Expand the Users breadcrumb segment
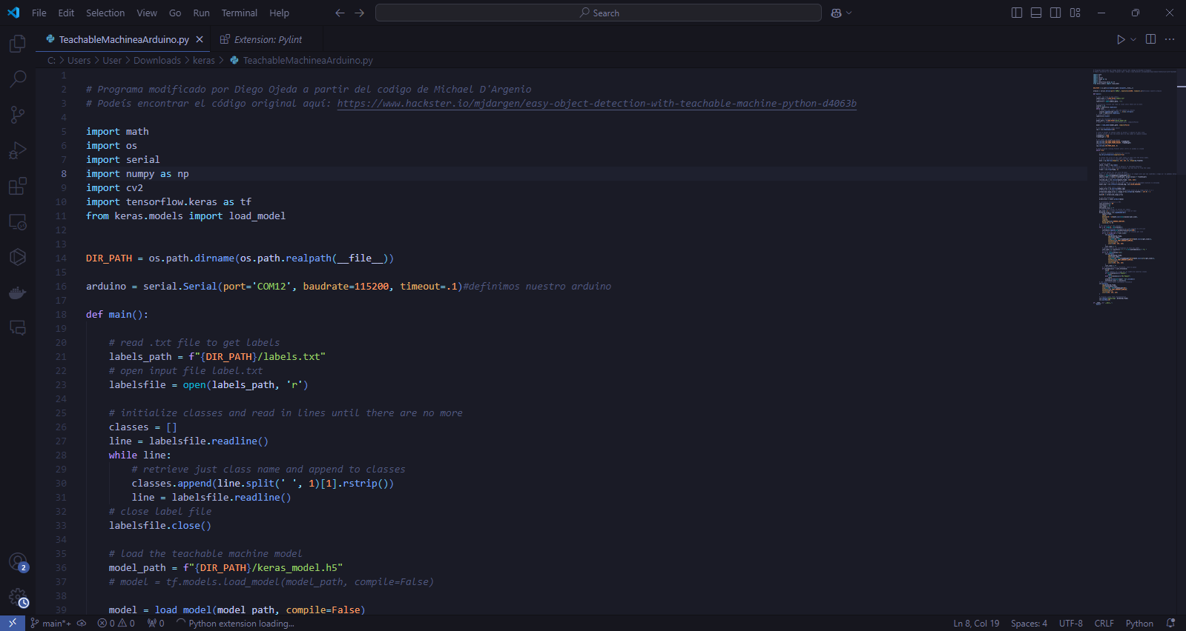 (79, 60)
